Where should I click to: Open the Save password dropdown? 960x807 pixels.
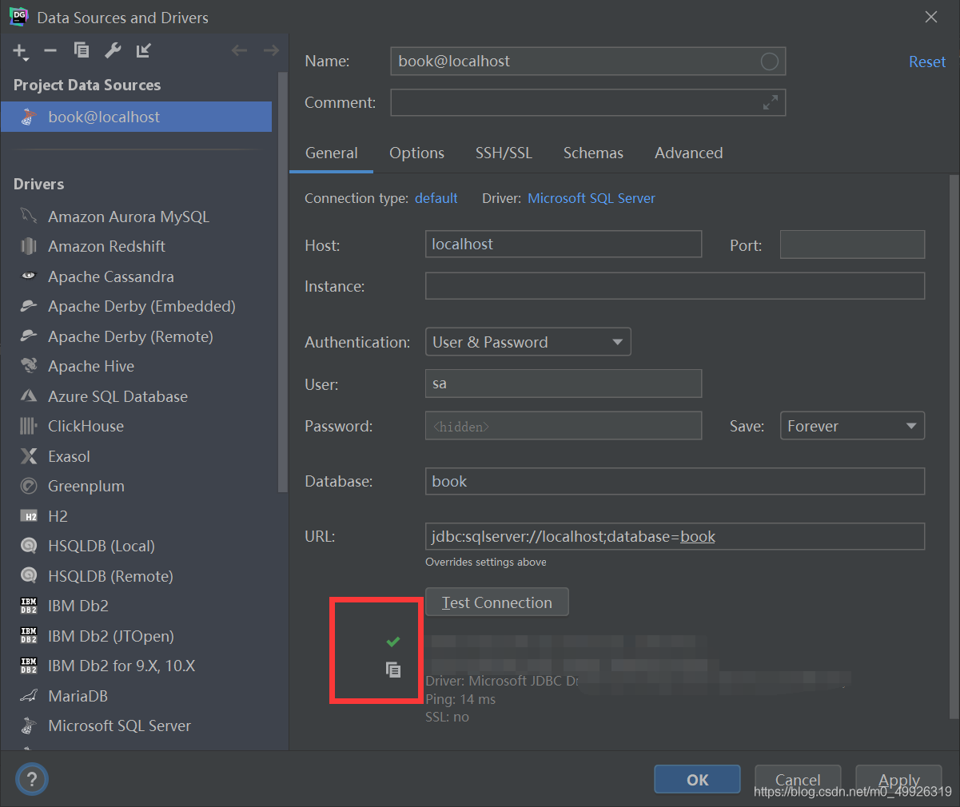coord(852,426)
